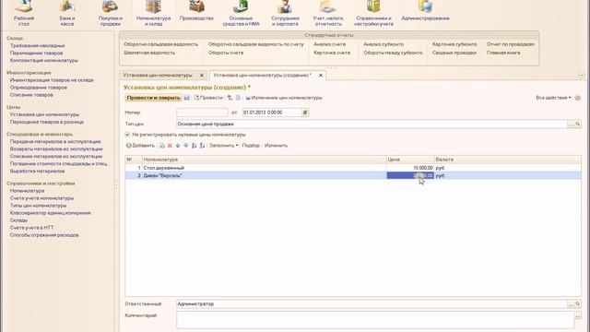Click the Номер input field
This screenshot has width=590, height=332.
click(202, 113)
